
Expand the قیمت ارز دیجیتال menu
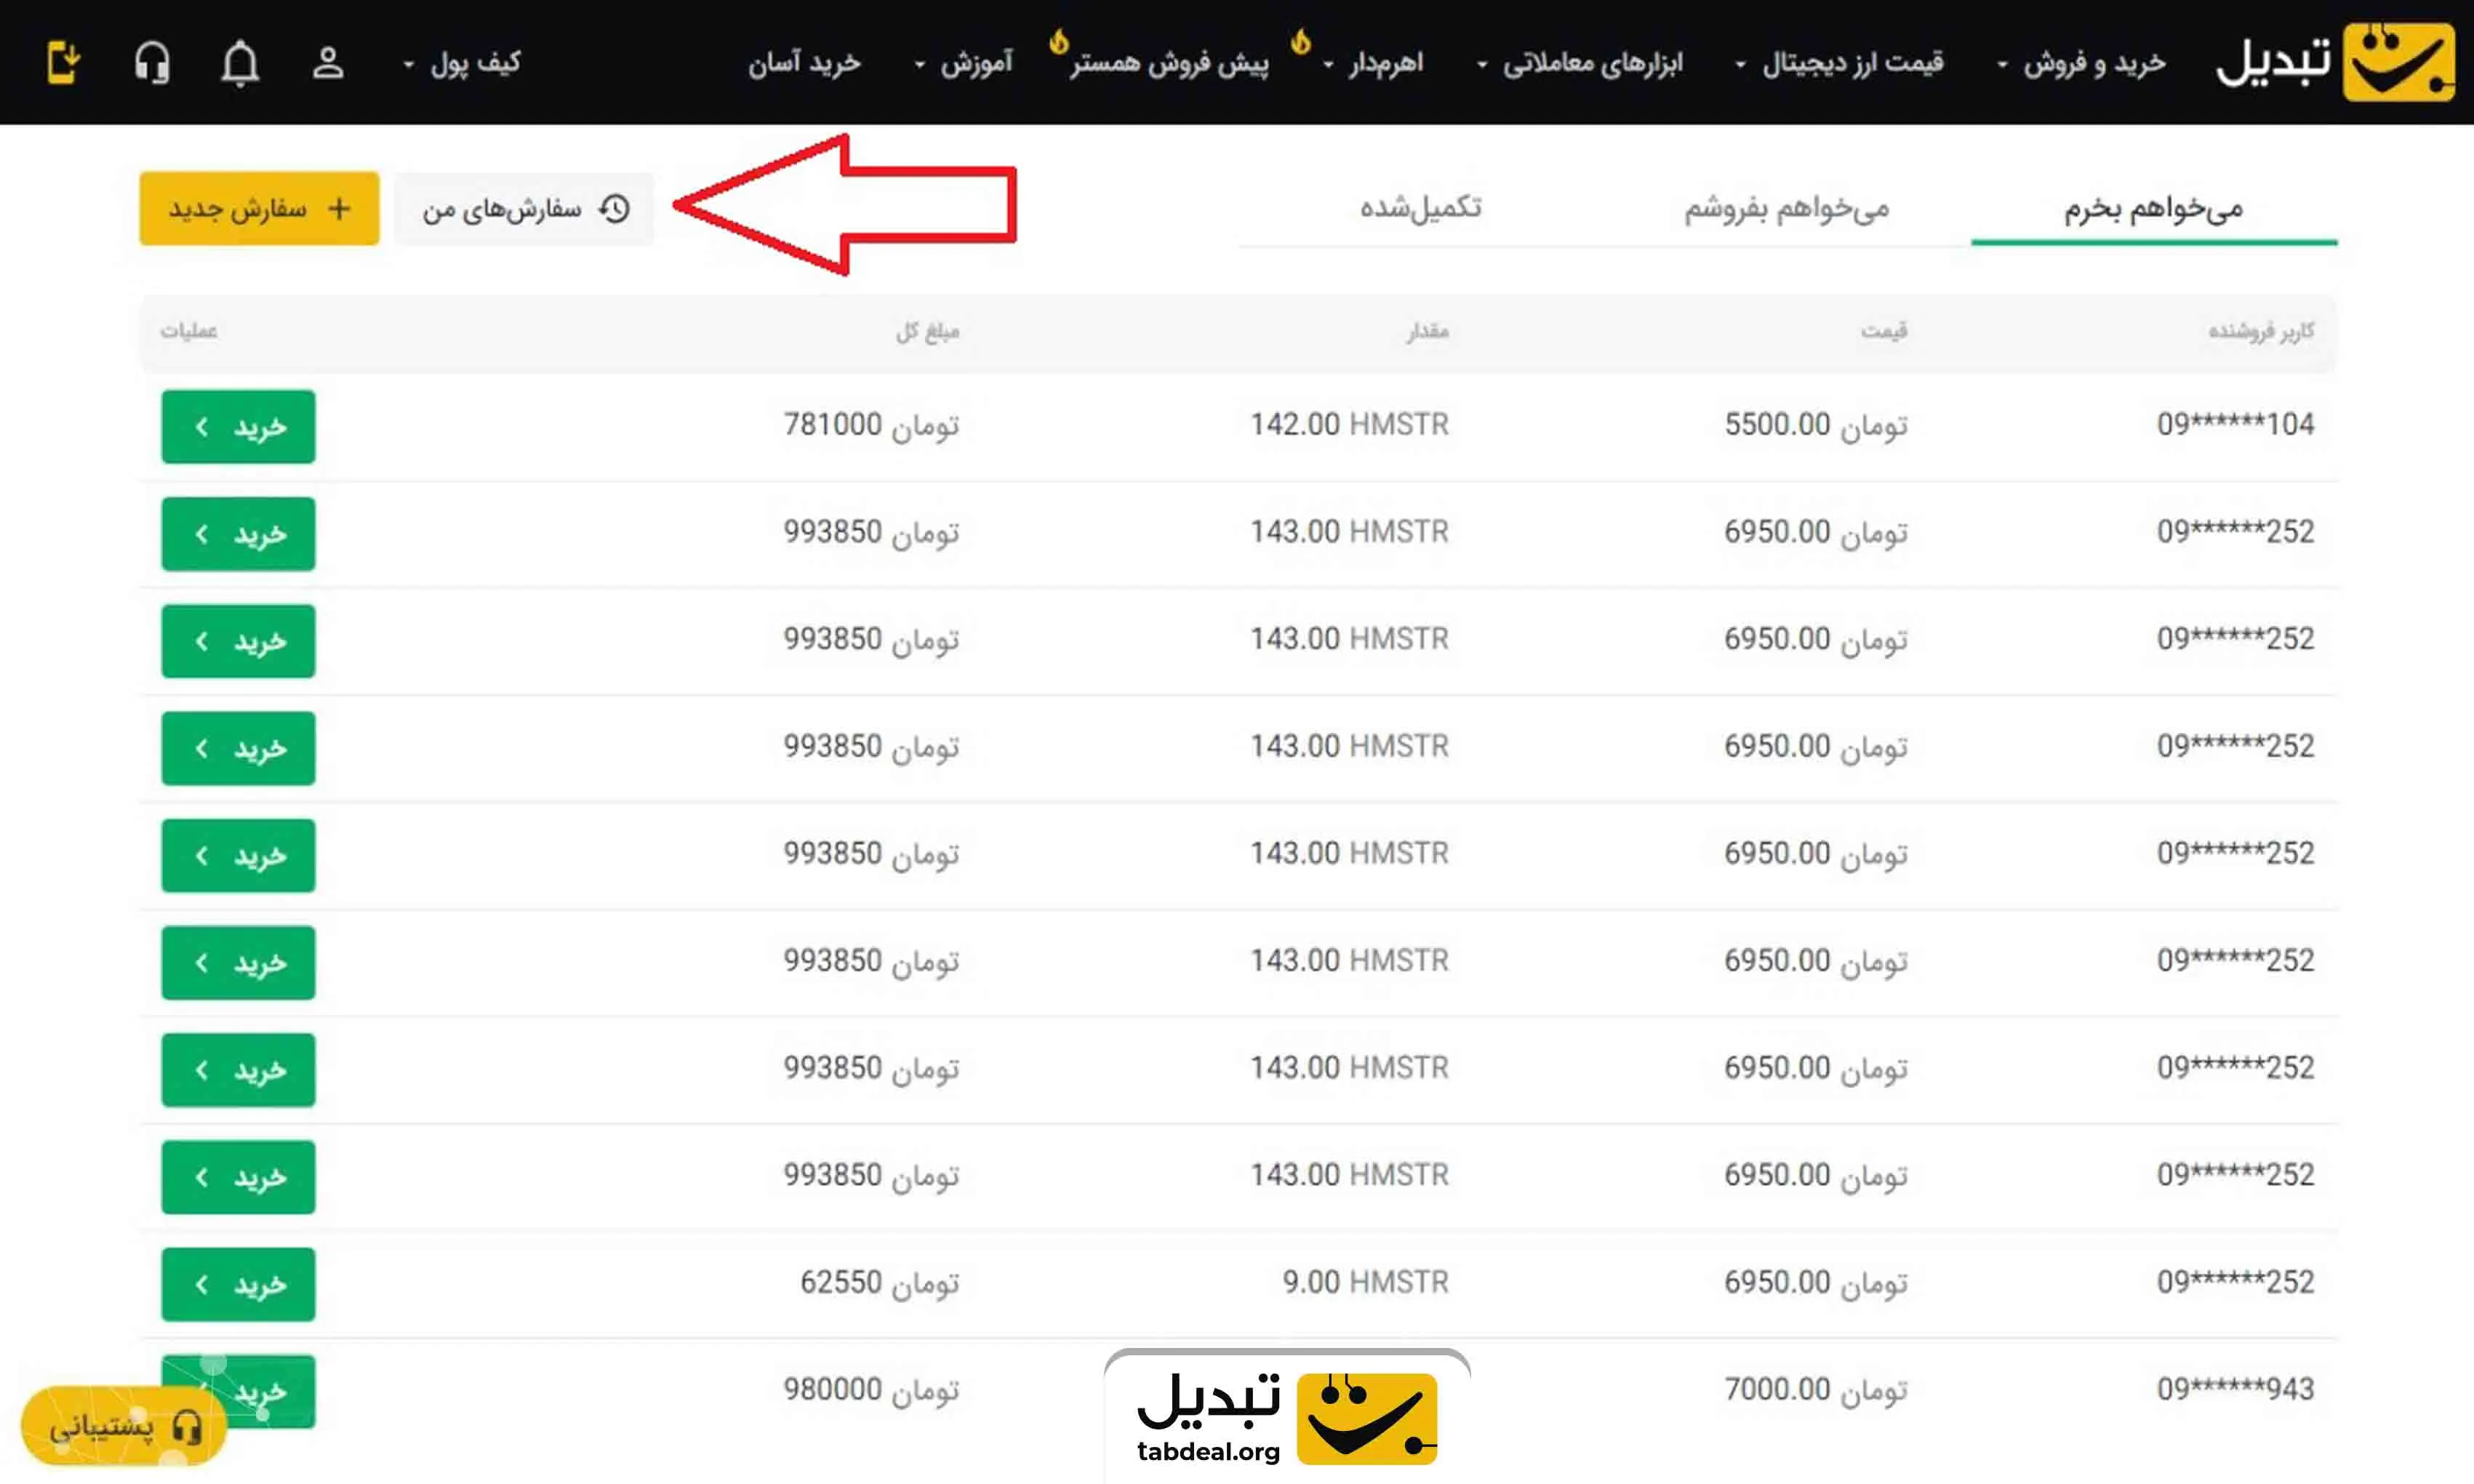[1839, 63]
